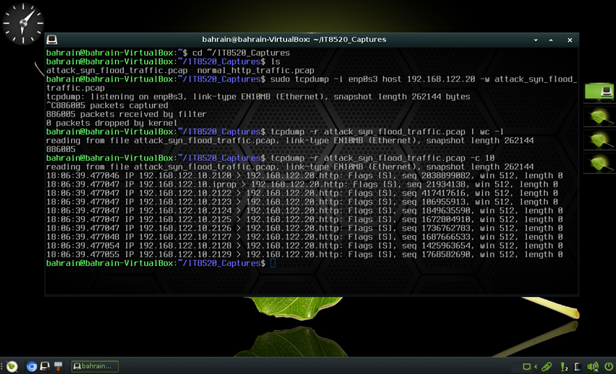Switch to the third desktop in the pager
The height and width of the screenshot is (374, 616).
click(599, 141)
